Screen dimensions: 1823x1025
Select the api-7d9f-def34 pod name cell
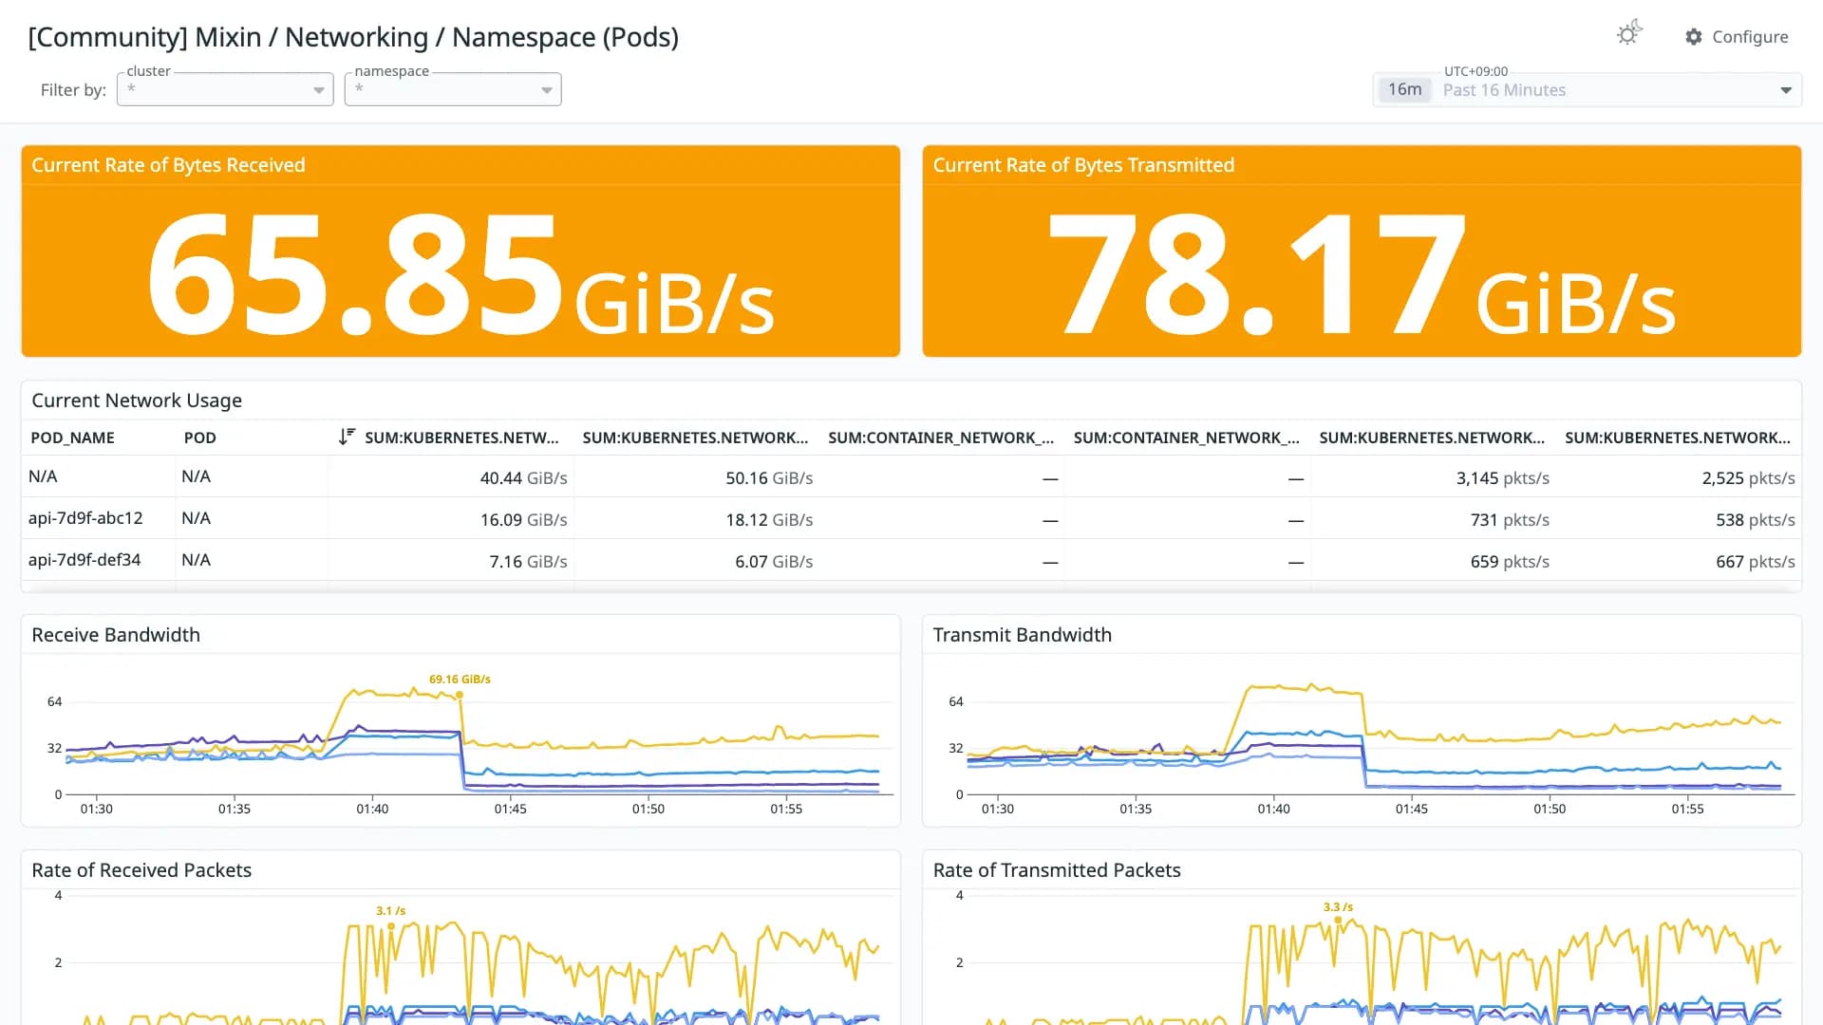coord(85,560)
